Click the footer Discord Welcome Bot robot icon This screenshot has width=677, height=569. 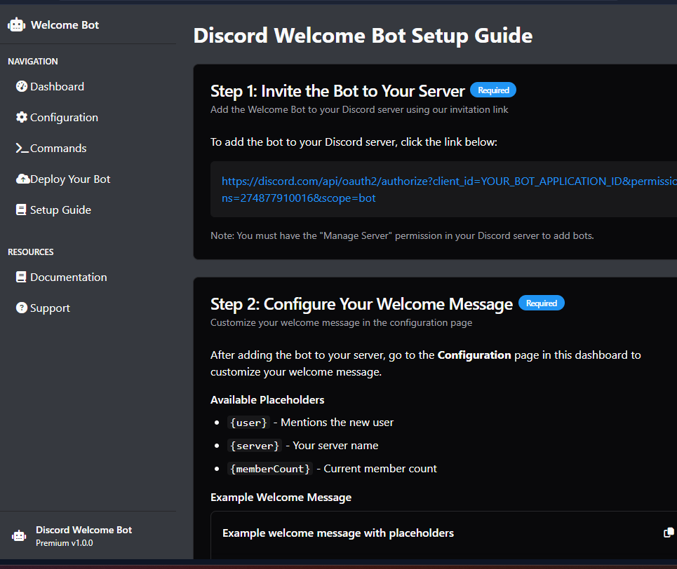click(19, 535)
